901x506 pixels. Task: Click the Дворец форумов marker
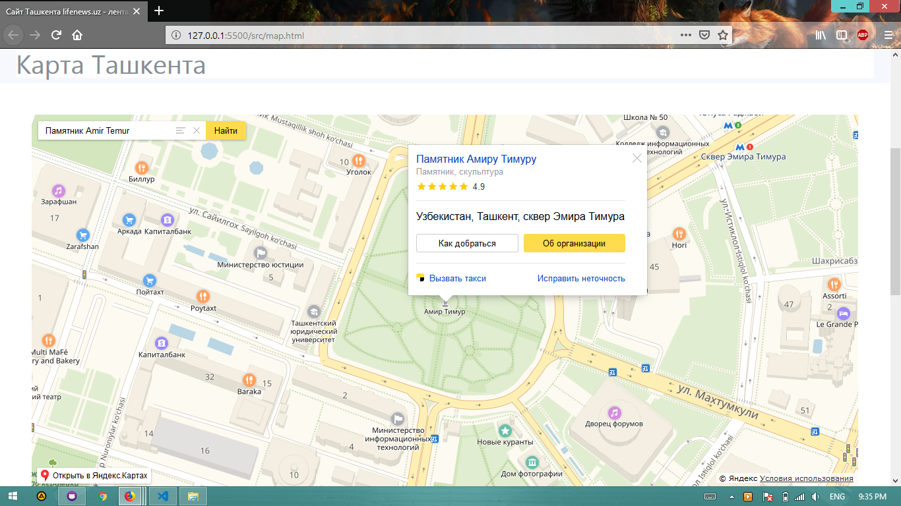(x=614, y=412)
